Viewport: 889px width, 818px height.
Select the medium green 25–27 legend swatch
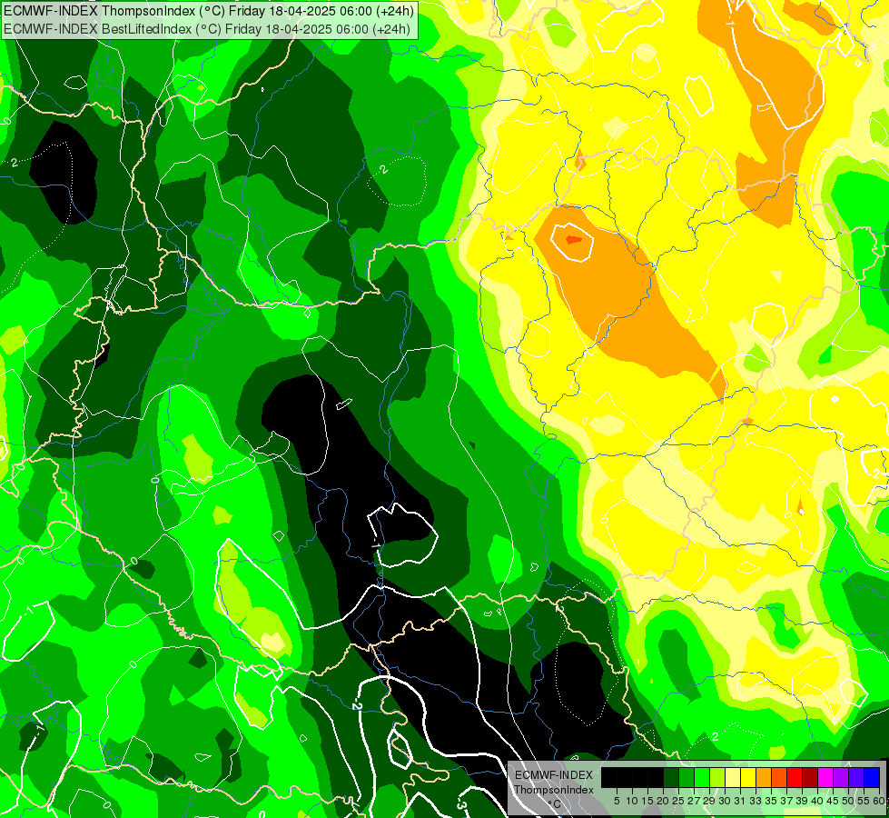[x=687, y=777]
